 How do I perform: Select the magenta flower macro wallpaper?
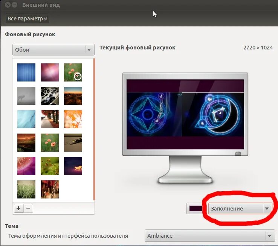coord(26,166)
